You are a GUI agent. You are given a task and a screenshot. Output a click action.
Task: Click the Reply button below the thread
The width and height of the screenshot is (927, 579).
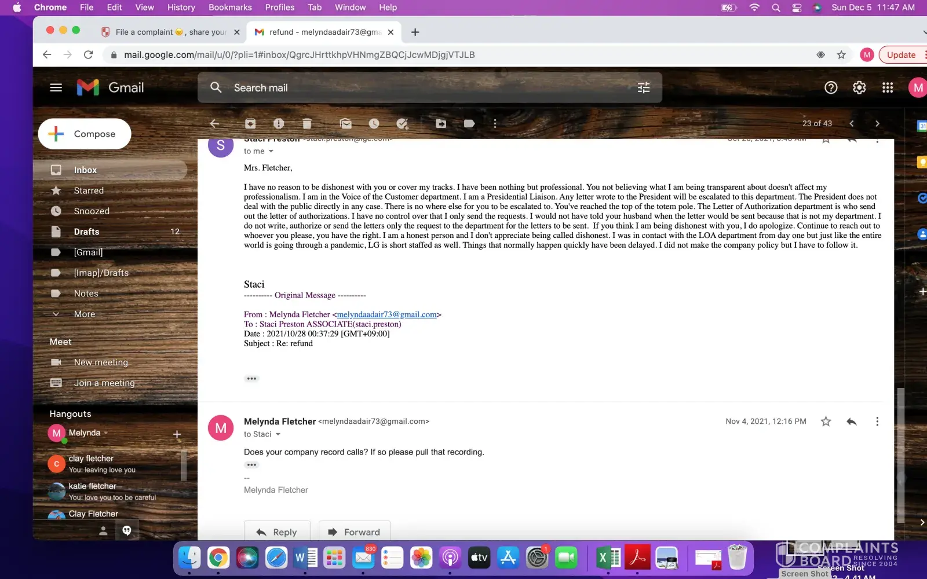click(277, 532)
